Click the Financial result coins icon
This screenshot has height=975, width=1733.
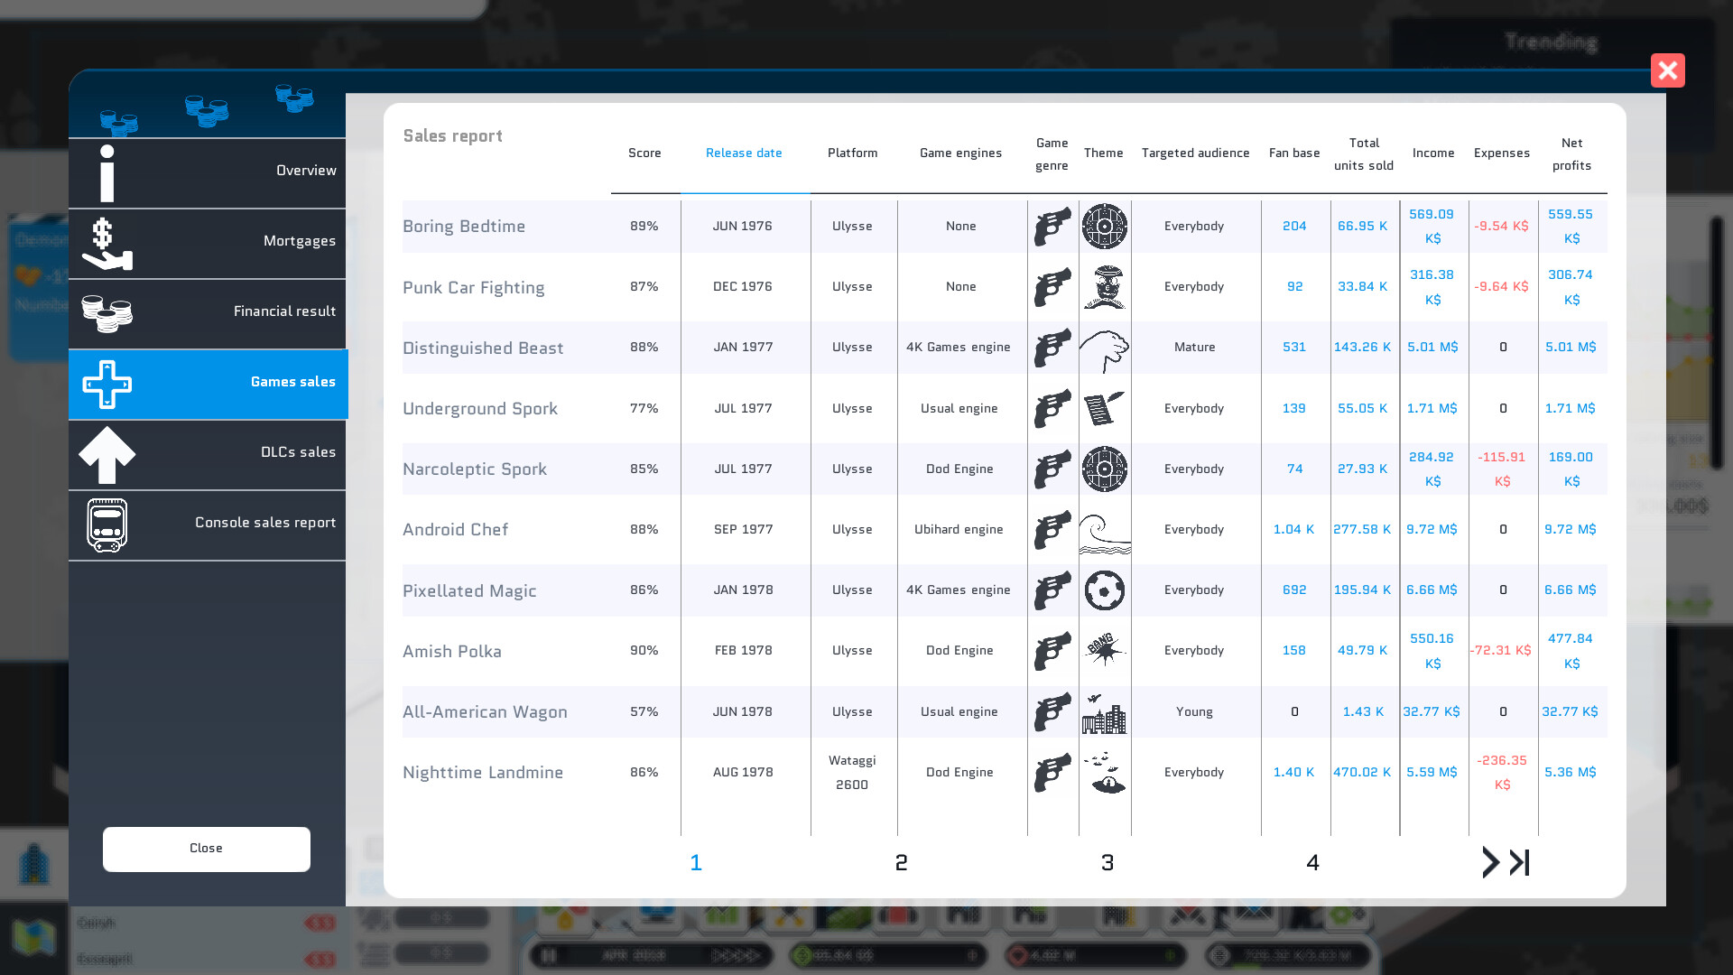[x=107, y=313]
